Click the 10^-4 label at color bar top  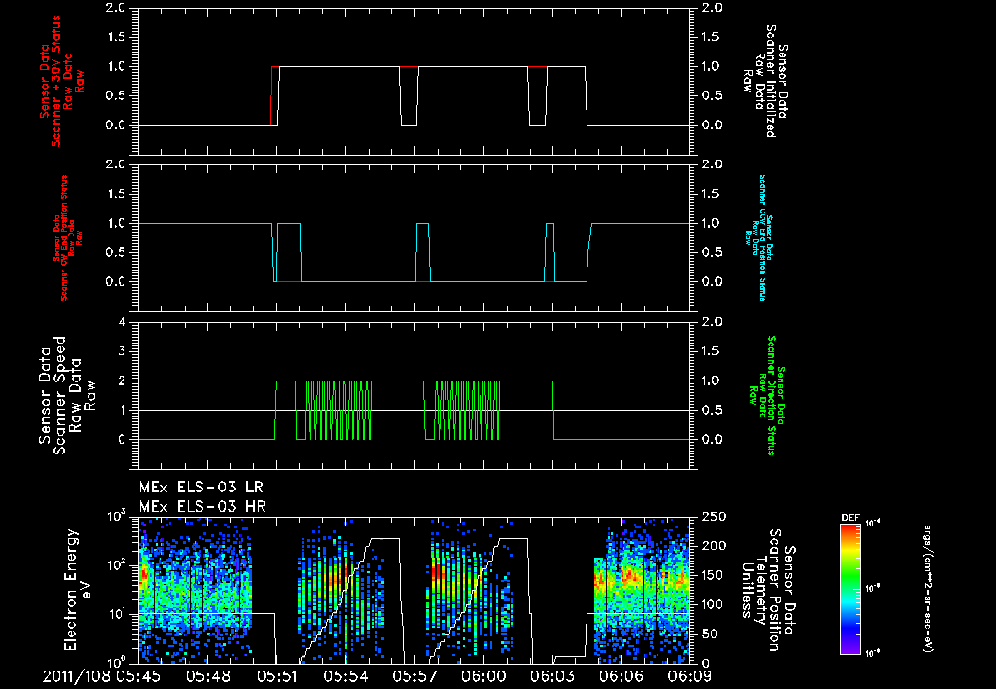871,523
